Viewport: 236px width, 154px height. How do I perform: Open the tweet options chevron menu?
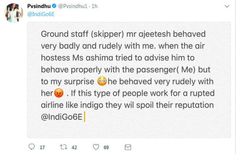coord(227,6)
